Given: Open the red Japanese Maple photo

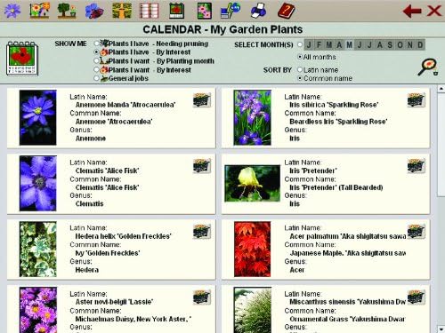Looking at the screenshot, I should pos(253,250).
